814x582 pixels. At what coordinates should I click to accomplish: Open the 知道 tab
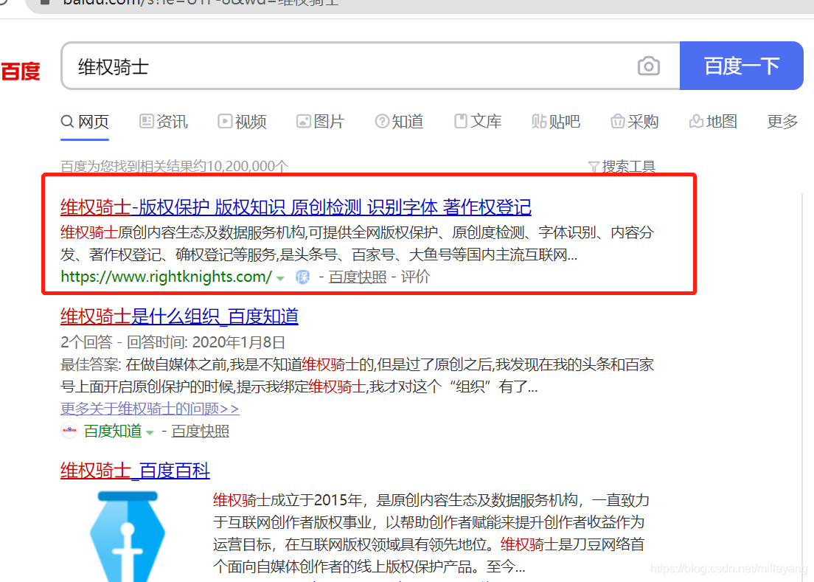[399, 122]
